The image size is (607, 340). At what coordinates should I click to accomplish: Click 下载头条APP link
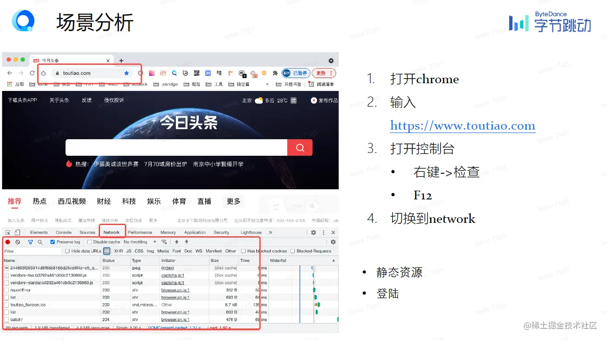point(22,100)
